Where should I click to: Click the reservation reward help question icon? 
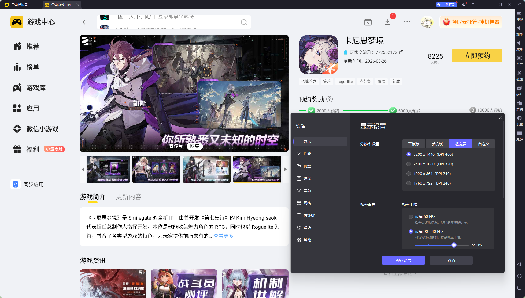(x=330, y=99)
